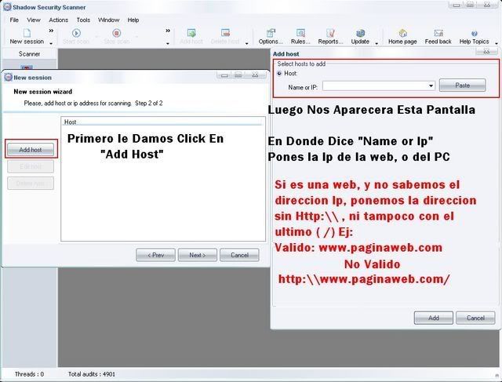Viewport: 502px width, 382px height.
Task: Open the File menu
Action: [14, 20]
